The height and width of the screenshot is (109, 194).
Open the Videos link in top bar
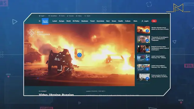pos(79,16)
